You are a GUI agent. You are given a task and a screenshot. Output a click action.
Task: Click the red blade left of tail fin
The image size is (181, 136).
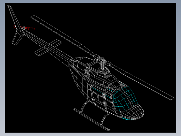[x=15, y=27]
